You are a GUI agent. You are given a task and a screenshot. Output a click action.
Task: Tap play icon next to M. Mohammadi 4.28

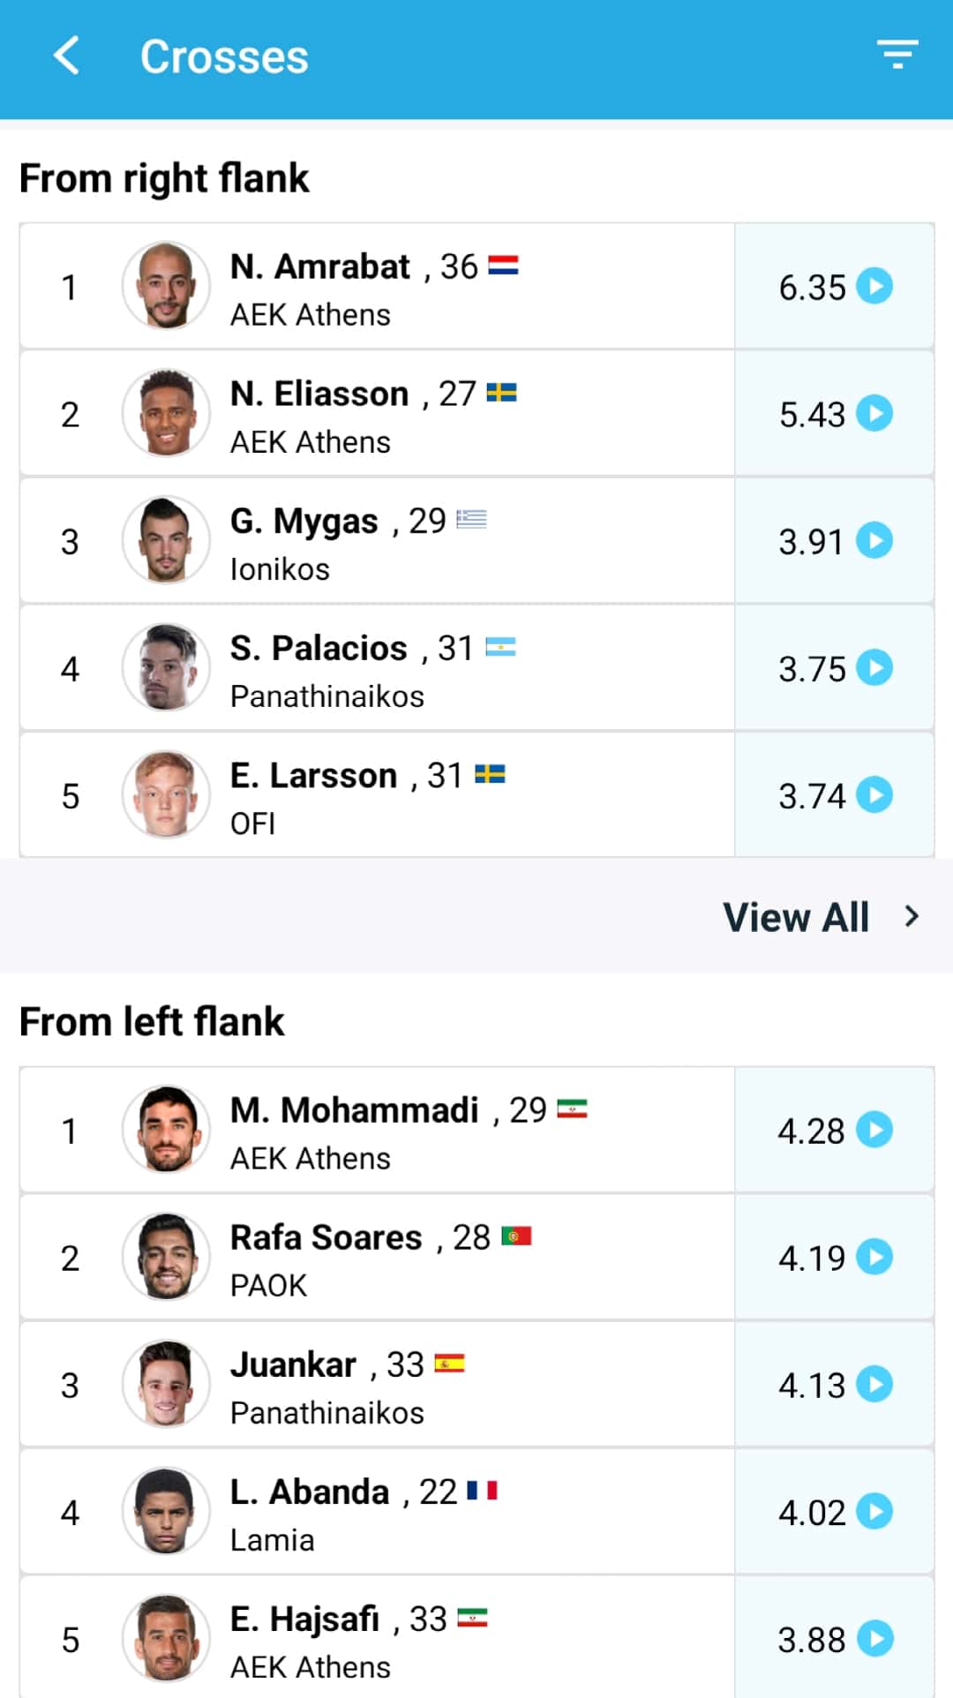[x=874, y=1130]
